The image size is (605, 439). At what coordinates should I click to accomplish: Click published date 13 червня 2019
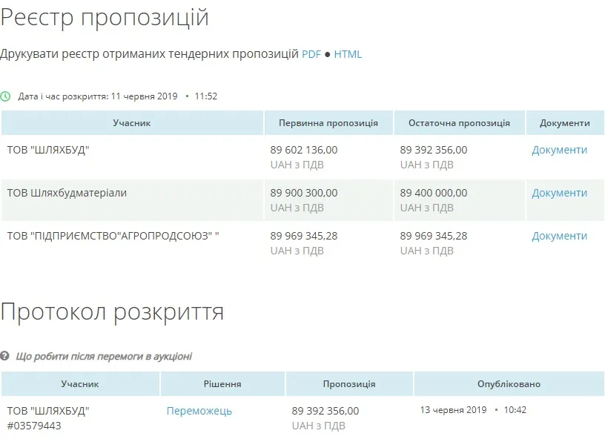453,409
